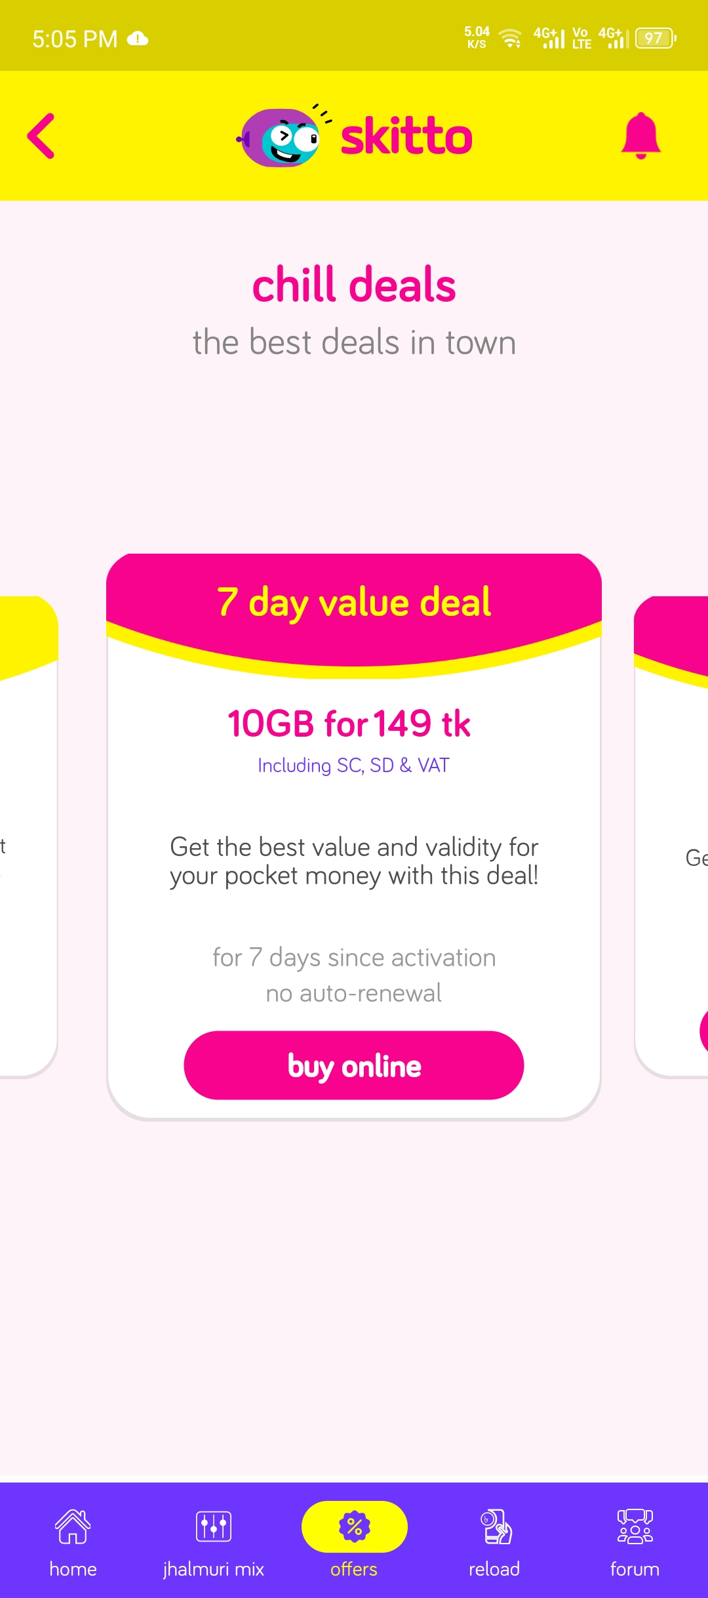The image size is (708, 1598).
Task: Tap the skitto wordmark text
Action: [x=406, y=136]
